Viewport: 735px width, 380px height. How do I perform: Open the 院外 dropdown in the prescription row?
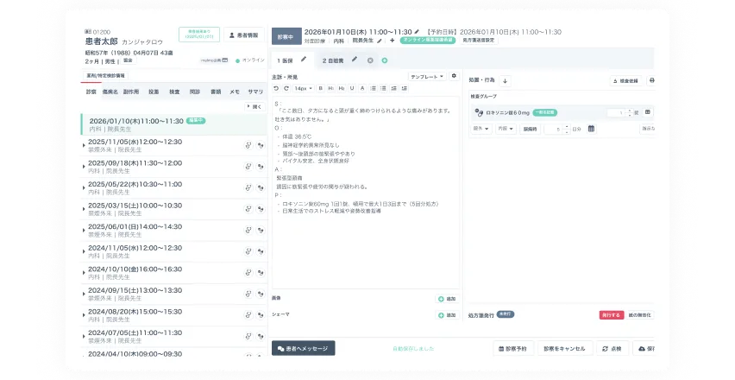coord(481,129)
